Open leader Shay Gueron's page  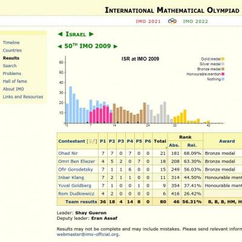tap(91, 213)
